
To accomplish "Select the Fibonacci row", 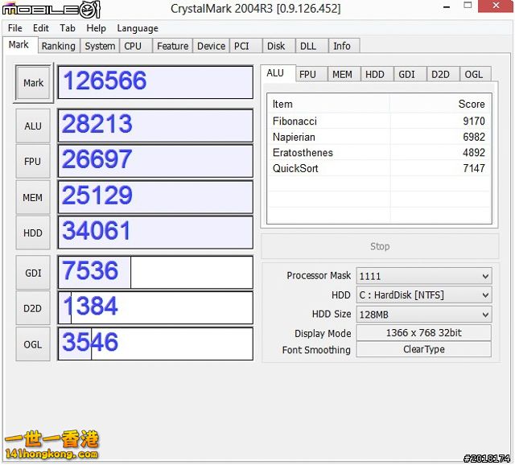I will pyautogui.click(x=379, y=121).
